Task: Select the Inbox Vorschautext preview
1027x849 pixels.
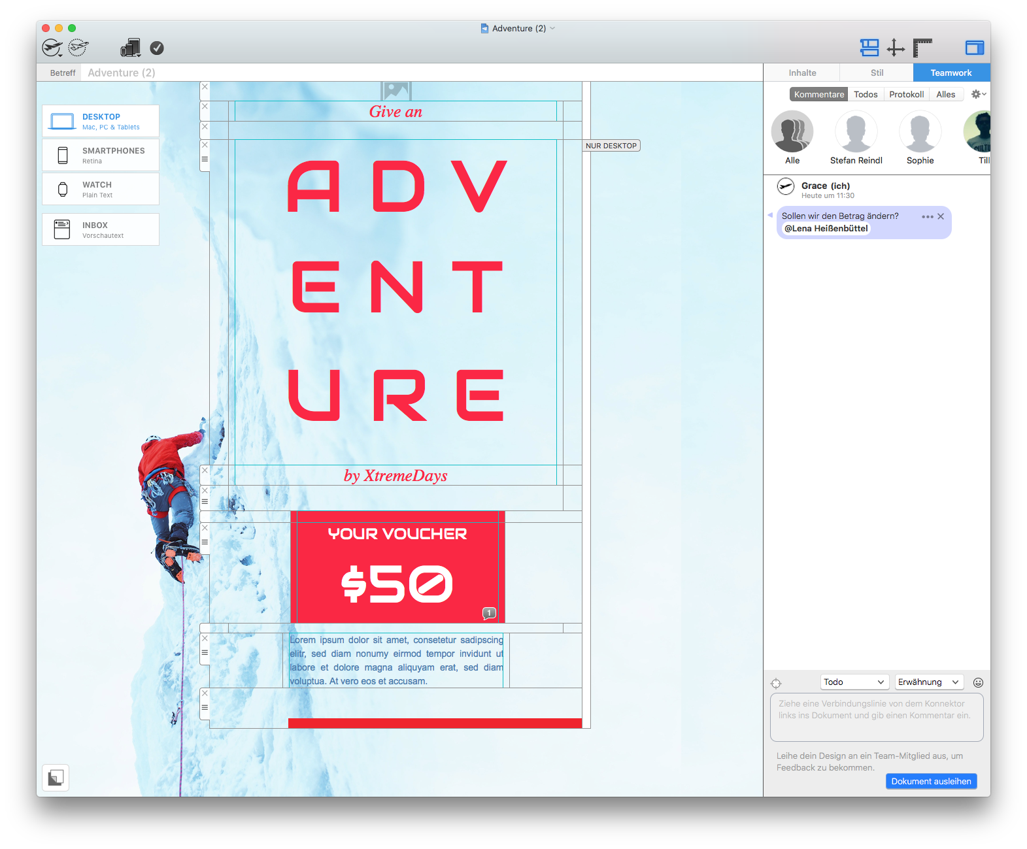Action: [x=101, y=229]
